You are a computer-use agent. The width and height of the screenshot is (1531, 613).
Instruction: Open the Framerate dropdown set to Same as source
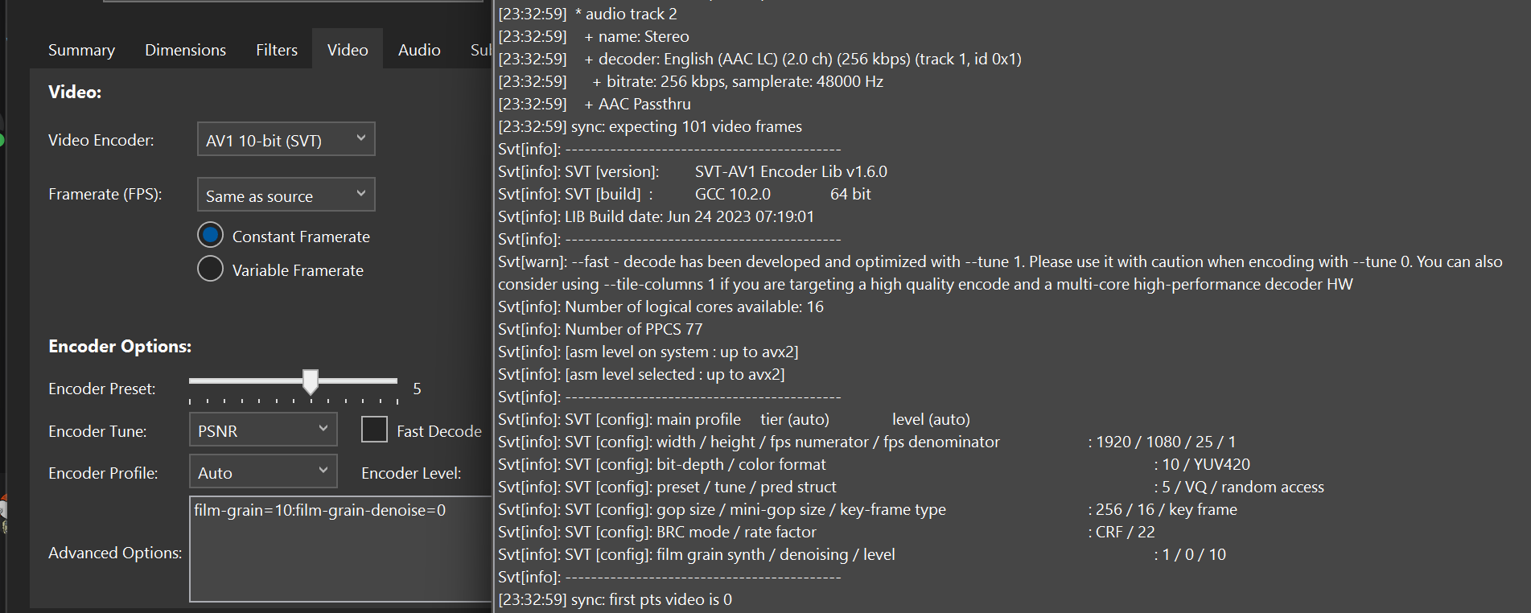point(285,195)
